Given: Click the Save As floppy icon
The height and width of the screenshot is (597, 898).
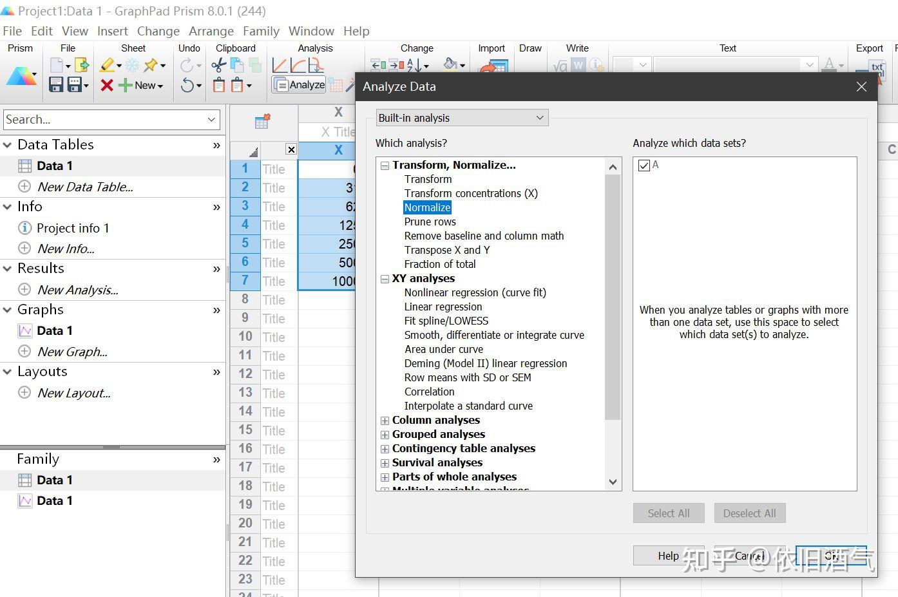Looking at the screenshot, I should tap(75, 85).
